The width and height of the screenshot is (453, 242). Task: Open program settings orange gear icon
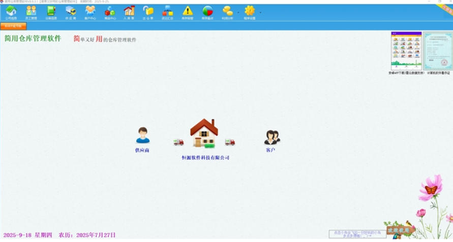click(250, 12)
